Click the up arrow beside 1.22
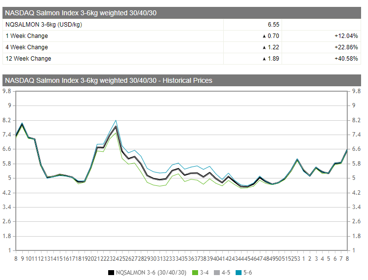This screenshot has width=368, height=280. (264, 47)
